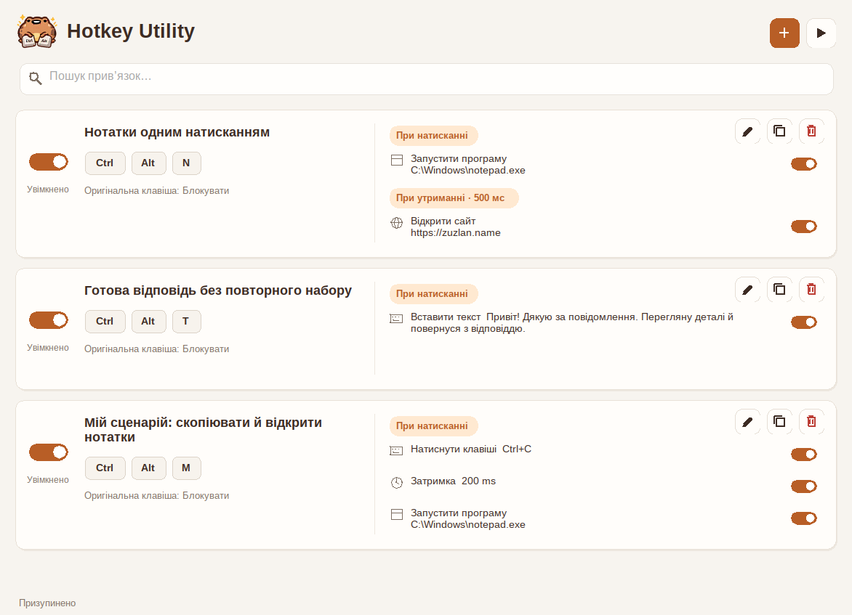Click the 'Ctrl+C' keystroke value
The width and height of the screenshot is (852, 615).
pos(517,449)
